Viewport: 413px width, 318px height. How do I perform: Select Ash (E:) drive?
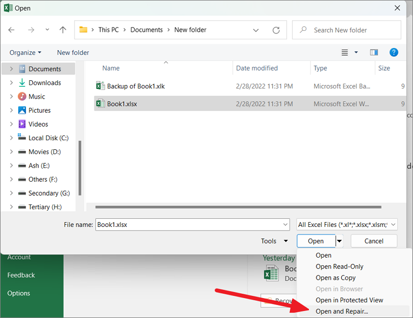pyautogui.click(x=39, y=165)
